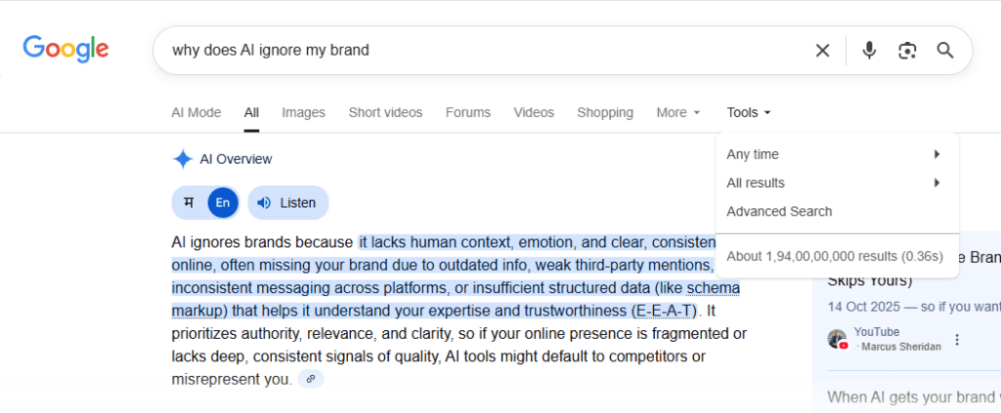Open Google Lens image search
The width and height of the screenshot is (1001, 413).
(x=907, y=50)
